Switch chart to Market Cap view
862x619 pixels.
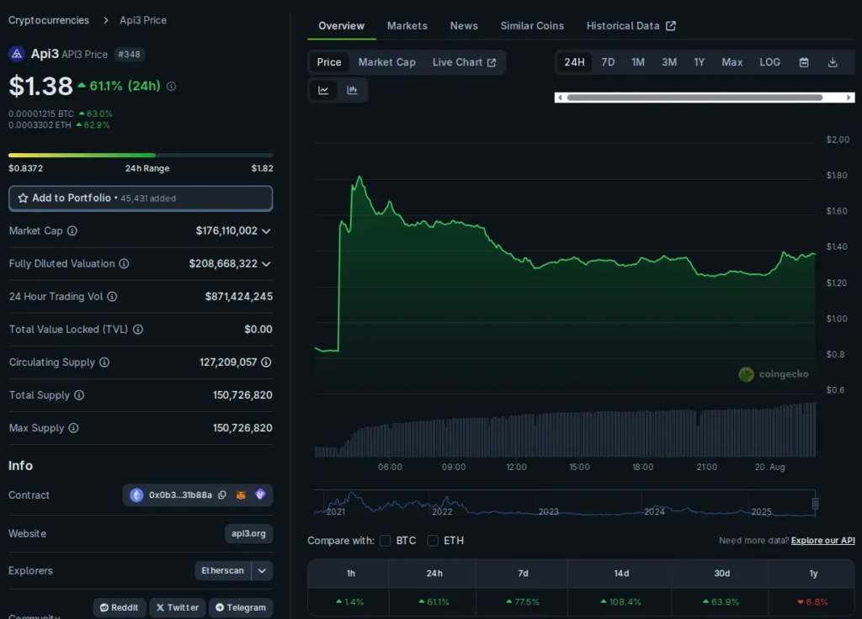[387, 62]
